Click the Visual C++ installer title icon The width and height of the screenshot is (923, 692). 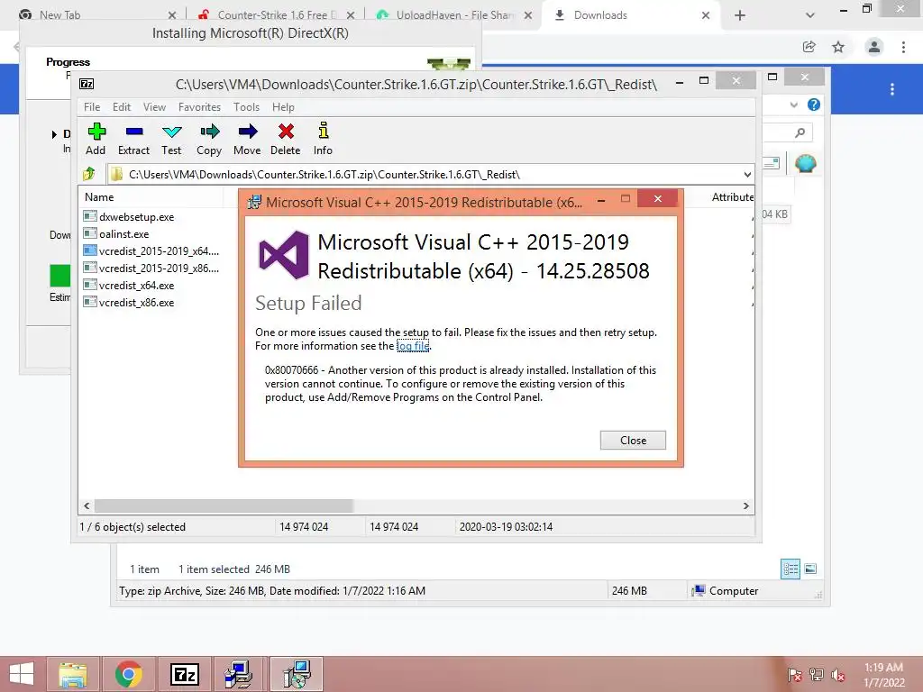(x=254, y=202)
